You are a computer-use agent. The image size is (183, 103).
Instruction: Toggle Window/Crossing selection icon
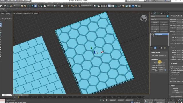(32, 6)
